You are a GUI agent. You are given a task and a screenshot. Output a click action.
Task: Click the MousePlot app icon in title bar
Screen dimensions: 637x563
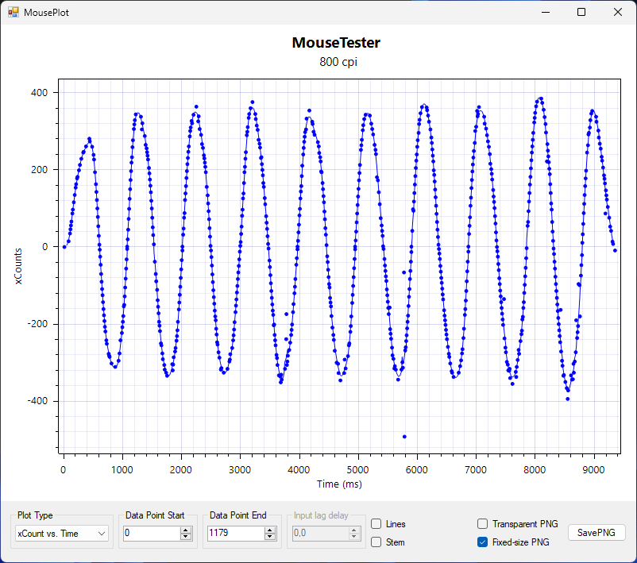click(x=13, y=12)
